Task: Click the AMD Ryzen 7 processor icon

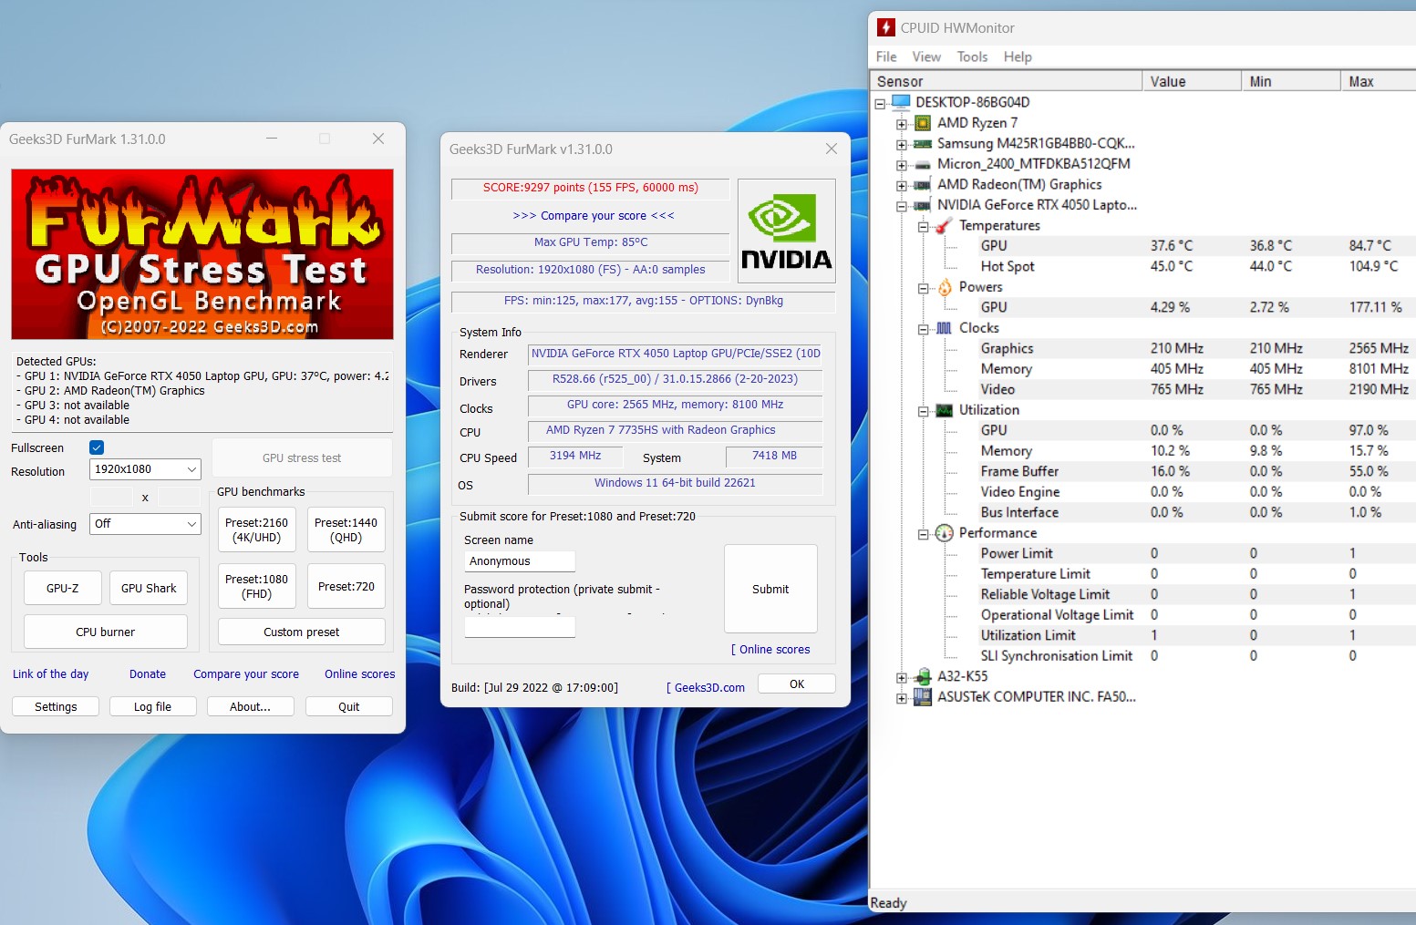Action: [x=923, y=123]
